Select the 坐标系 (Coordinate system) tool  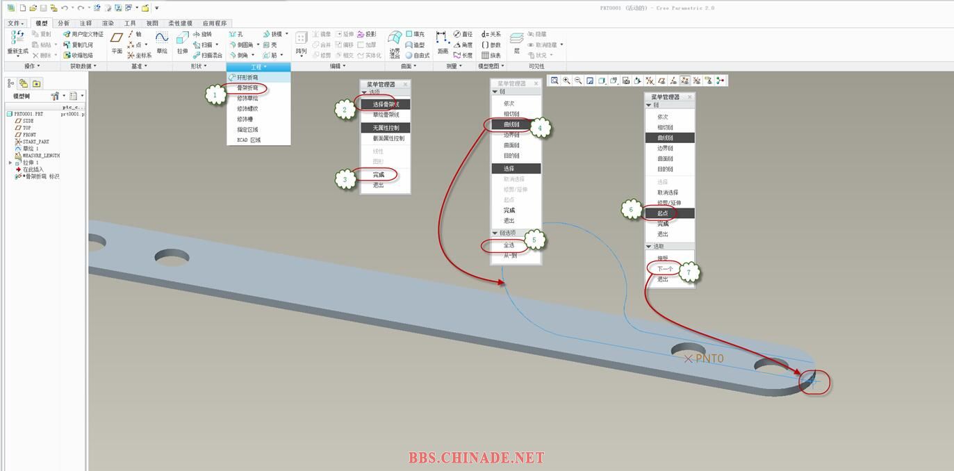point(139,55)
